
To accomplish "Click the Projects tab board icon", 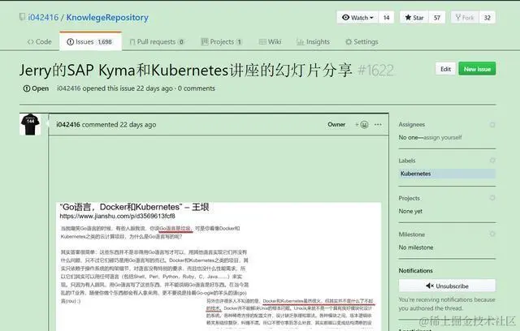I will 205,41.
